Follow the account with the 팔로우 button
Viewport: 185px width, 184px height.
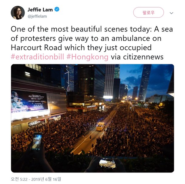point(148,12)
